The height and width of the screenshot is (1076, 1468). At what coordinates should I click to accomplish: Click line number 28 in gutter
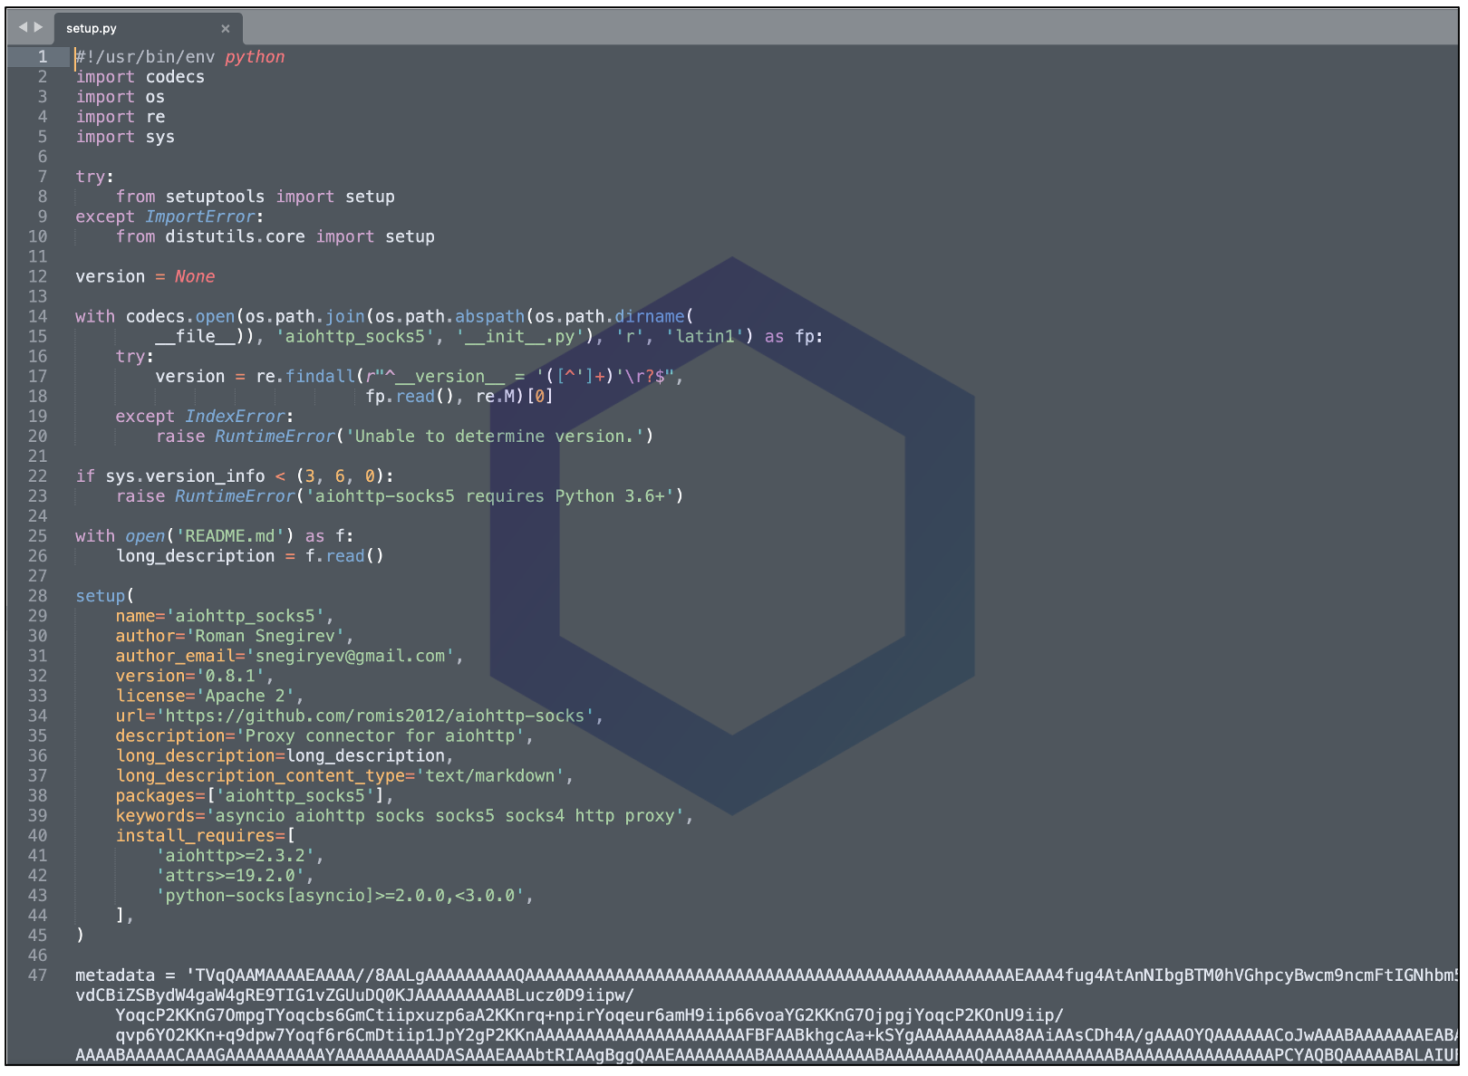click(37, 596)
